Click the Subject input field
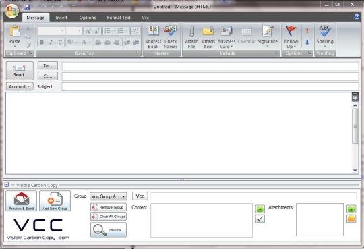This screenshot has width=364, height=249. (210, 87)
